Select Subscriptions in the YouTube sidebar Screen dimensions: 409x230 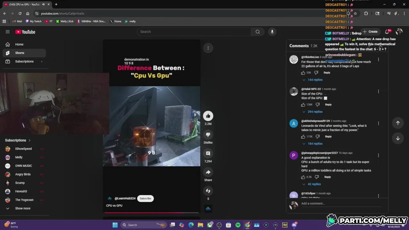pos(24,61)
